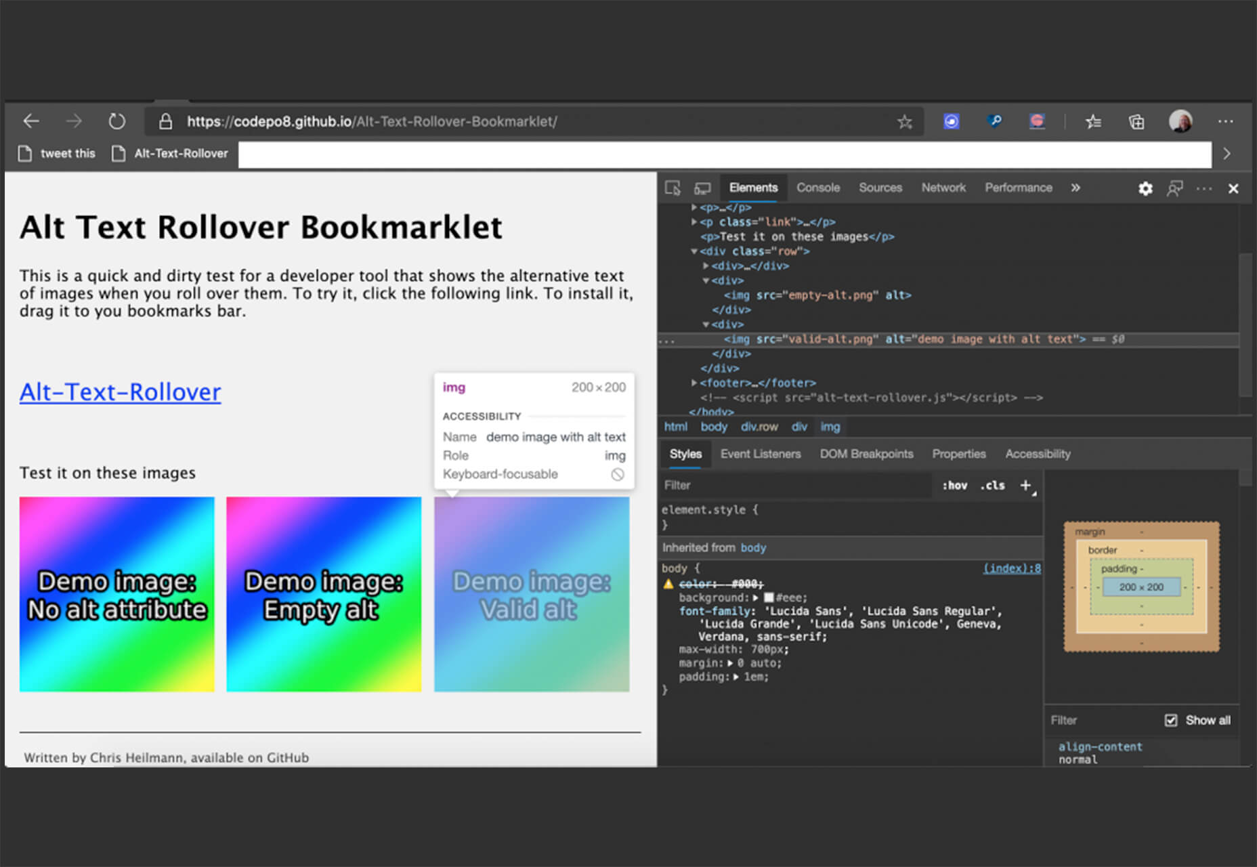Collapse the div class="row" node
This screenshot has width=1257, height=867.
point(694,251)
